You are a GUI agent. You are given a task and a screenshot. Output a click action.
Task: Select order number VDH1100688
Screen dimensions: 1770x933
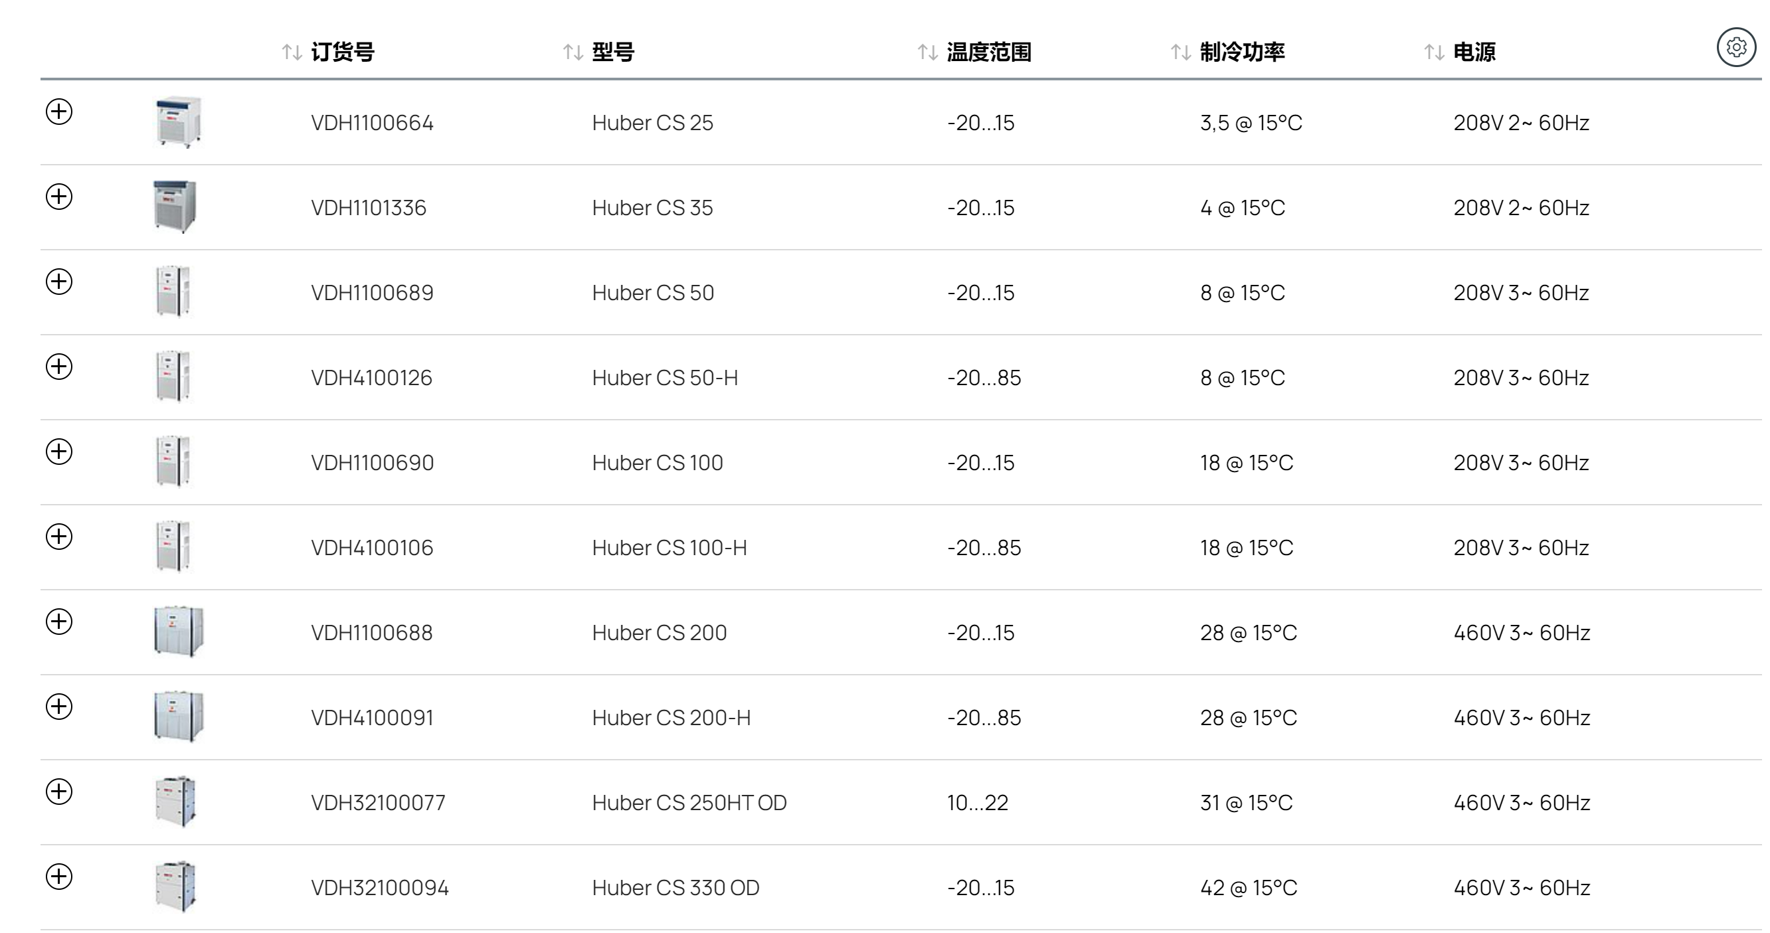point(372,633)
